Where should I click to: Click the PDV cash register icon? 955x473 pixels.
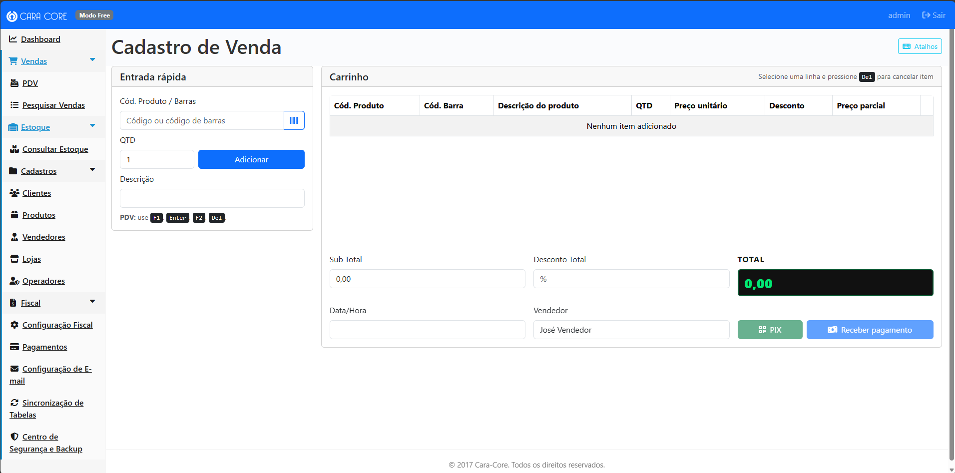(x=14, y=83)
